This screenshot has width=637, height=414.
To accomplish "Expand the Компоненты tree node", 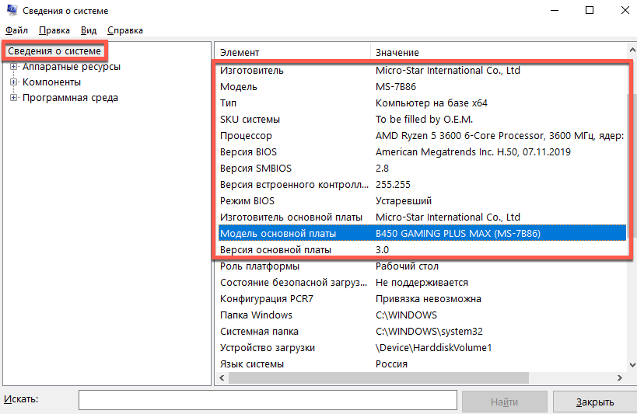I will (13, 82).
